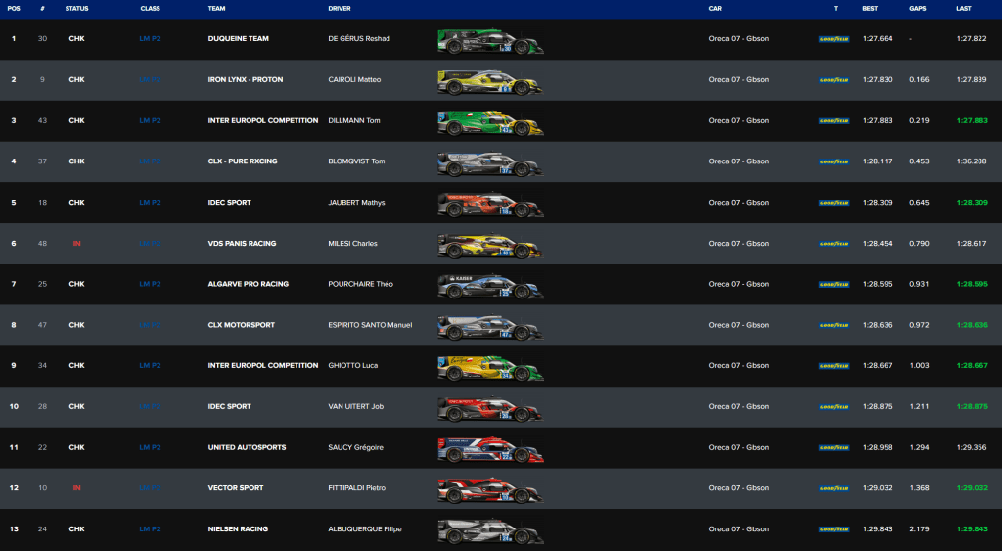Click car image in GHIOTTO Luca row
The image size is (1002, 551).
[x=490, y=368]
